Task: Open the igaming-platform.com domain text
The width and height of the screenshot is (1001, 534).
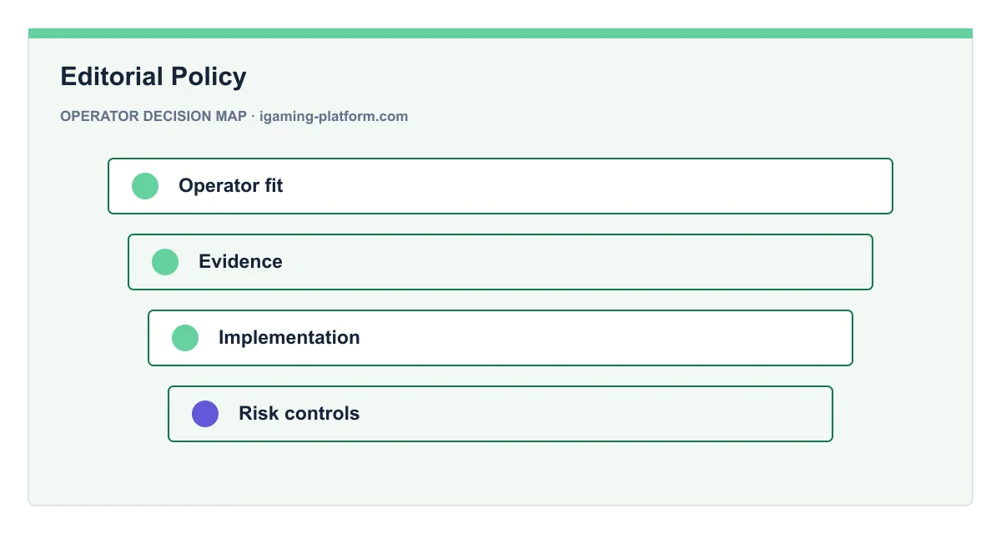Action: click(334, 117)
